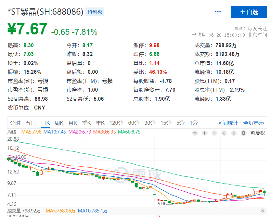The image size is (270, 217).
Task: Select the 五日 five-day tab
Action: coord(31,123)
